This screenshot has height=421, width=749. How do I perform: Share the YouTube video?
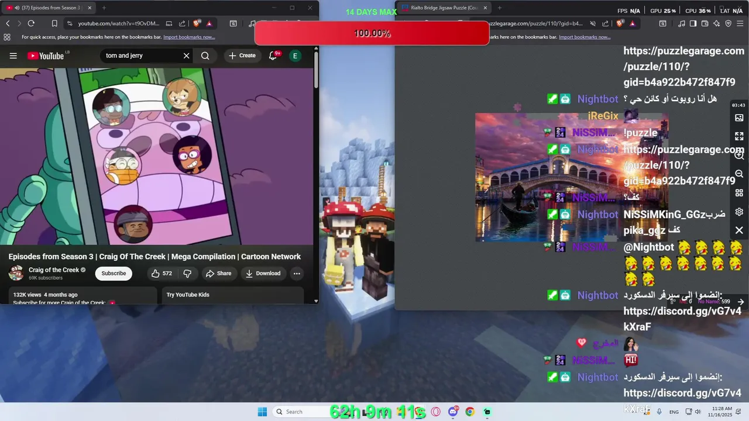(x=218, y=273)
